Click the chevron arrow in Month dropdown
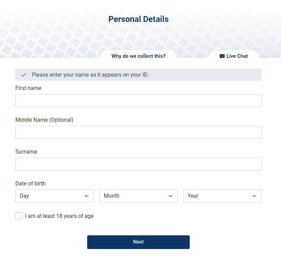 coord(171,196)
